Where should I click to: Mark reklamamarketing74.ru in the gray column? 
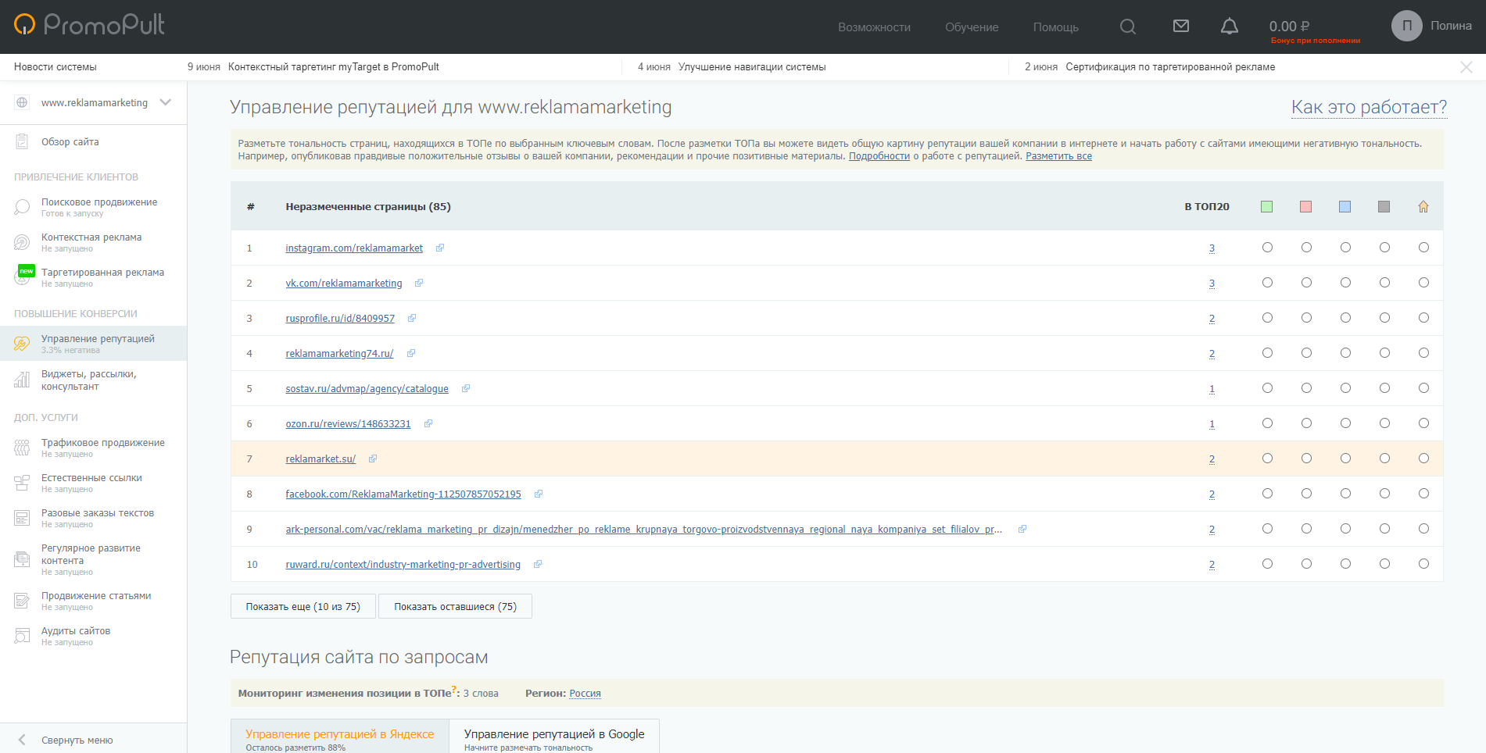(1384, 353)
